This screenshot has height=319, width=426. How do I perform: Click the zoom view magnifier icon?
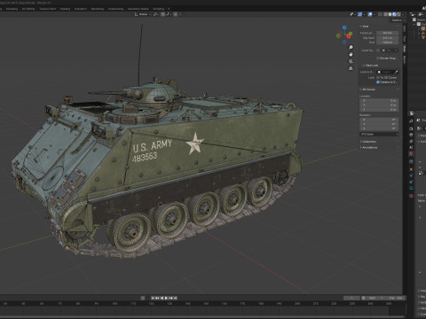click(x=351, y=48)
